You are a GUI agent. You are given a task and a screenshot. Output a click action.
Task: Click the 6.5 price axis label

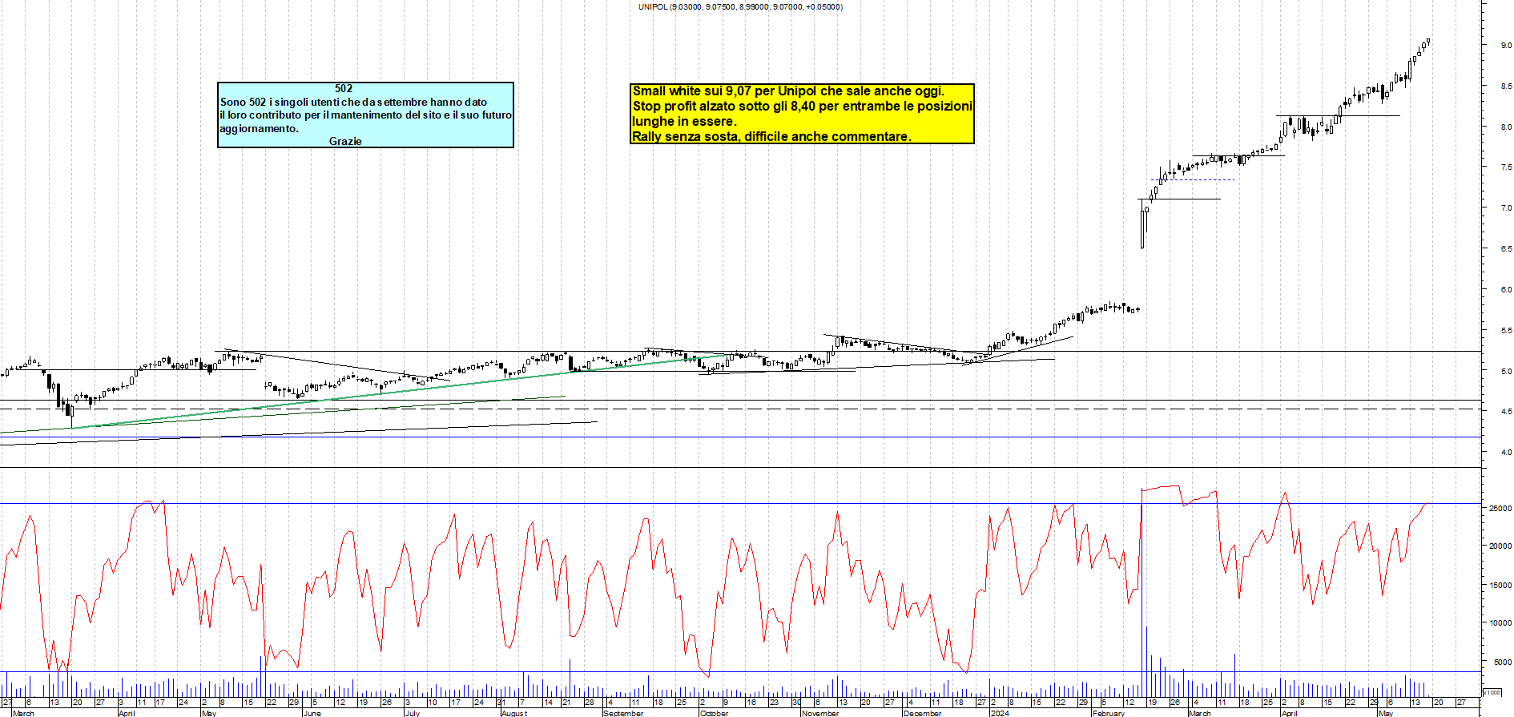(x=1506, y=249)
